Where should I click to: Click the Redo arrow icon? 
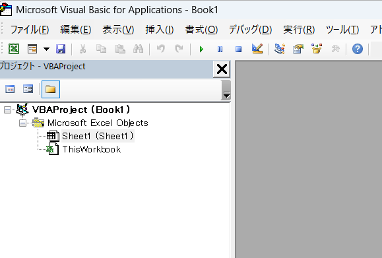click(x=179, y=49)
